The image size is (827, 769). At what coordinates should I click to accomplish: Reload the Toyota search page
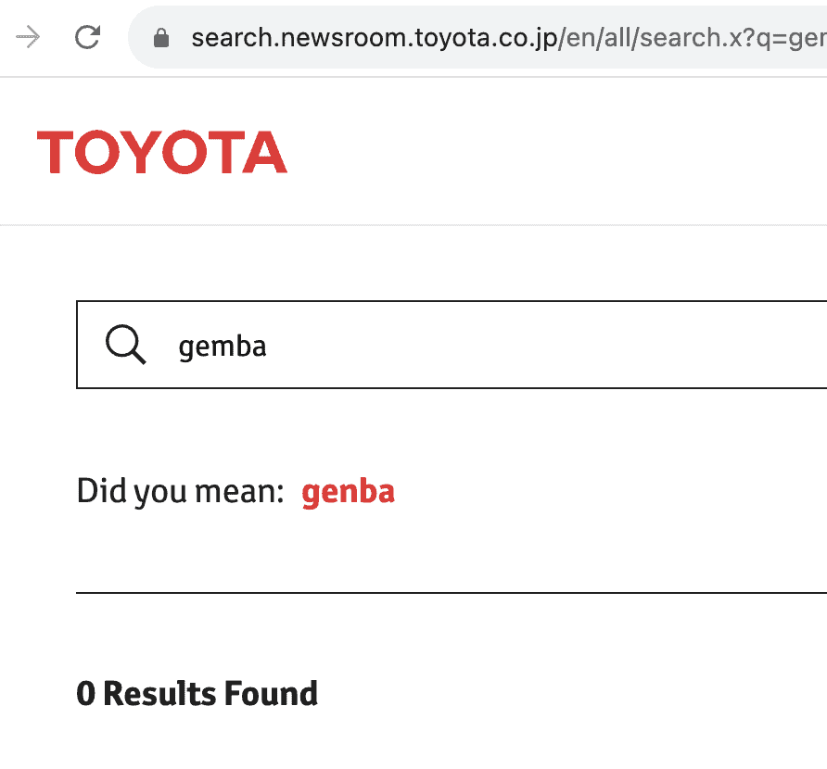pos(87,37)
